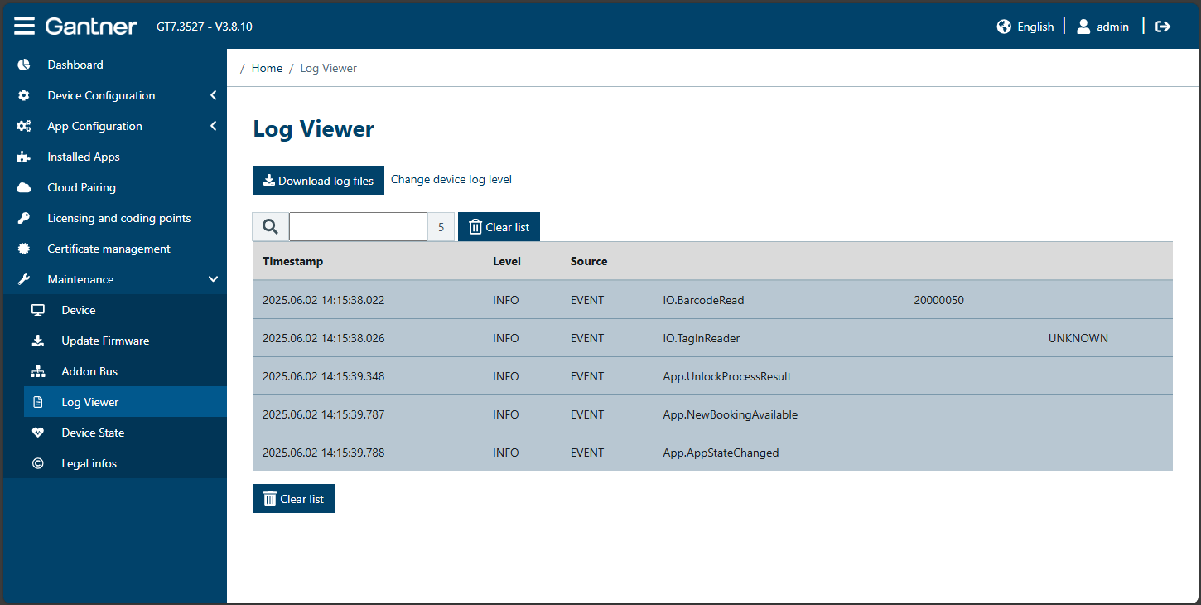Screen dimensions: 1201x605
Task: Click the Installed Apps puzzle icon
Action: [24, 157]
